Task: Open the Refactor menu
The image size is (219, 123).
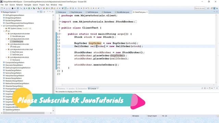Action: point(20,5)
